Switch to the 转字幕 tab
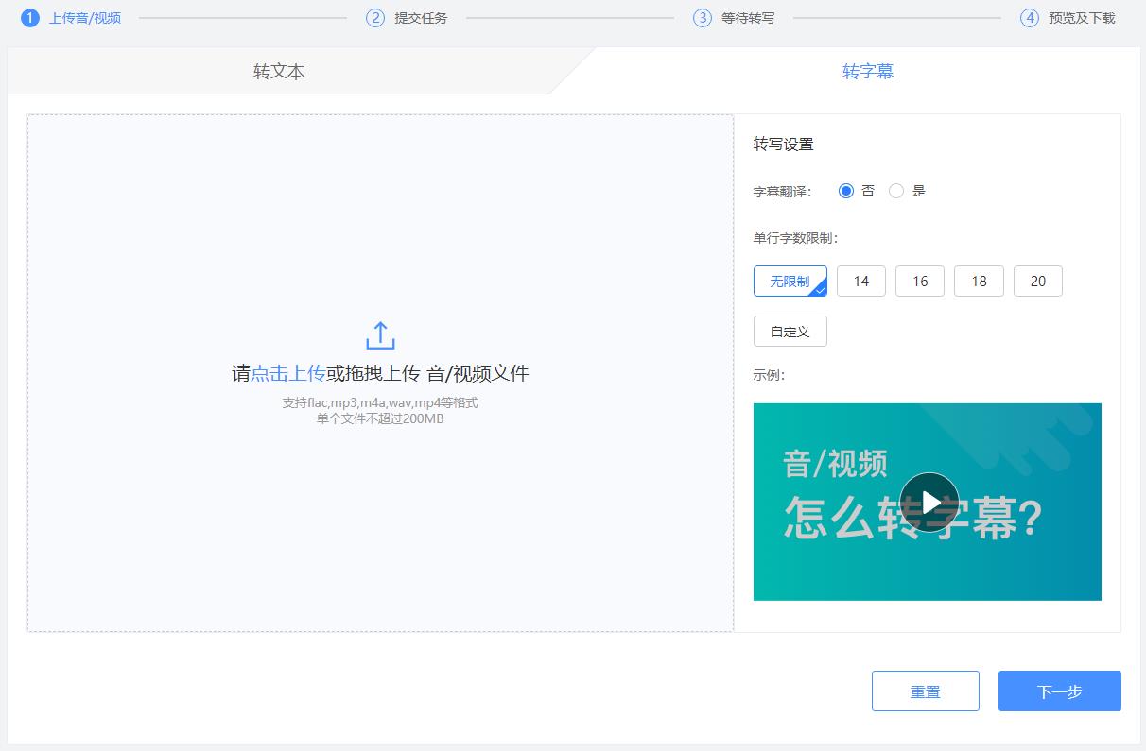Screen dimensions: 1146x751 click(867, 72)
